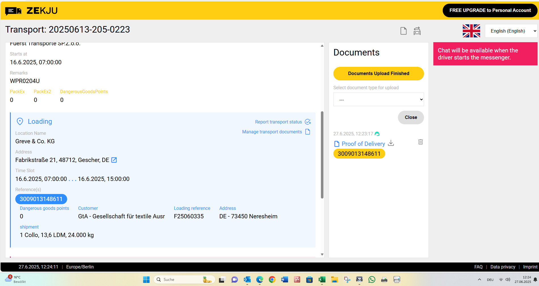The height and width of the screenshot is (286, 539).
Task: Open Excel from the taskbar
Action: (322, 280)
